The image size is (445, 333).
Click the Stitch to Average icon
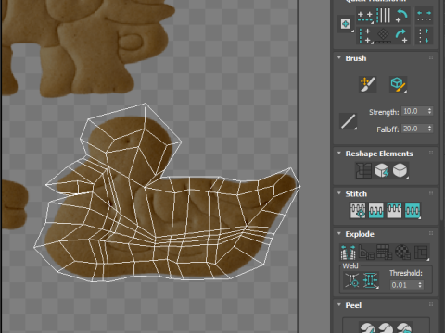click(x=376, y=211)
